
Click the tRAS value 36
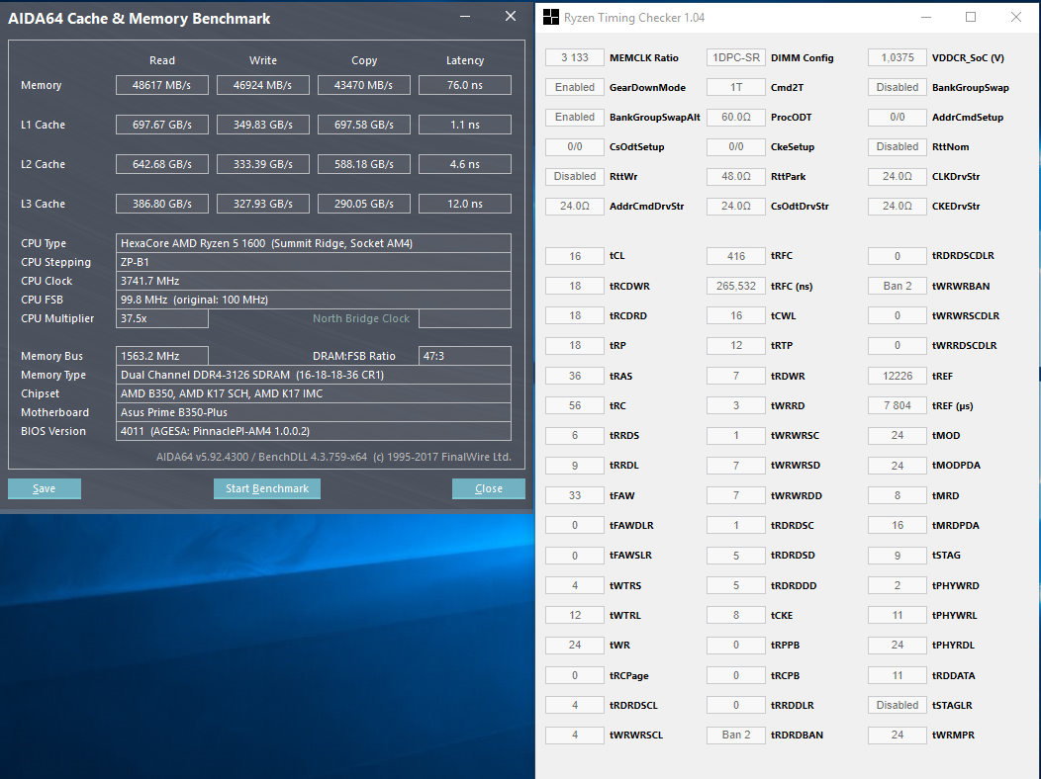[x=575, y=376]
